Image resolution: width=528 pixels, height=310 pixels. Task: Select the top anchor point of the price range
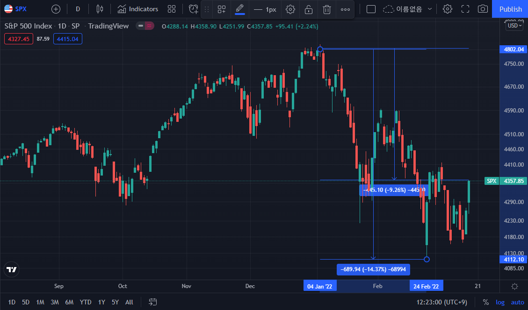pyautogui.click(x=320, y=49)
